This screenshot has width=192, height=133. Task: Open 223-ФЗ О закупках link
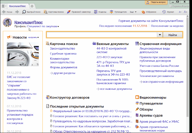[109, 57]
